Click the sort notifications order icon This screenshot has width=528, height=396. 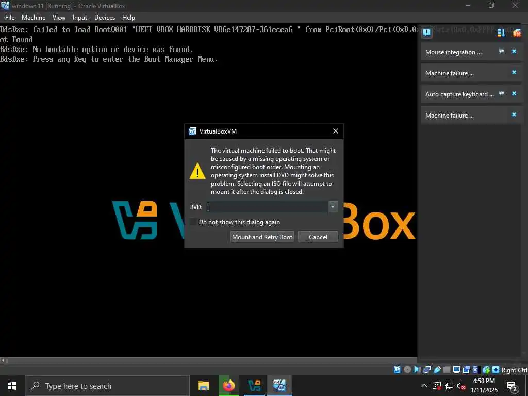click(501, 32)
